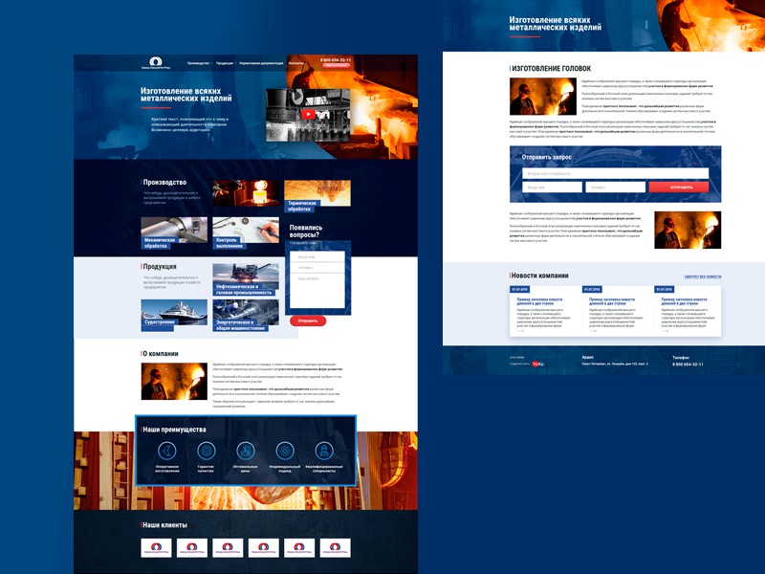
Task: Focus the question textarea in questions form
Action: (x=317, y=291)
